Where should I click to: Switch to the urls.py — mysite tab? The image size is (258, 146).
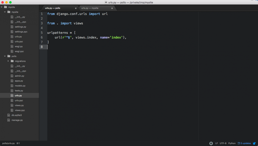90,8
